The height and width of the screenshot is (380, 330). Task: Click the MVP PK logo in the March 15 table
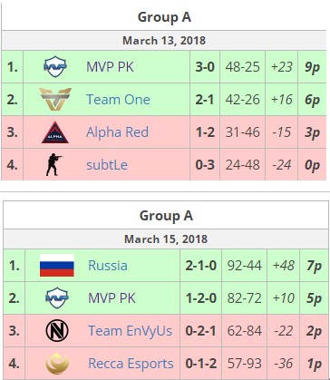click(57, 298)
